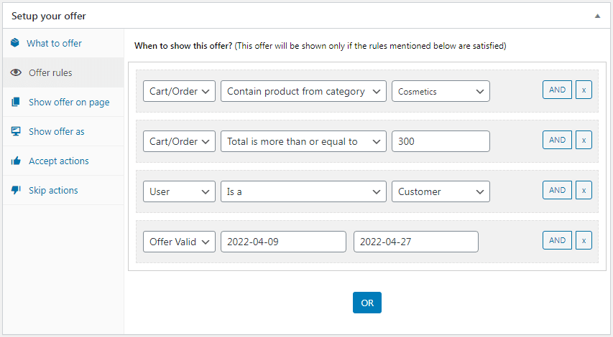Click the thumbs-down icon for Skip actions
613x337 pixels.
pos(16,190)
